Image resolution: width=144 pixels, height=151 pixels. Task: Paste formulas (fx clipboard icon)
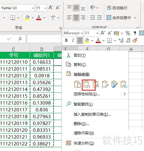[96, 84]
